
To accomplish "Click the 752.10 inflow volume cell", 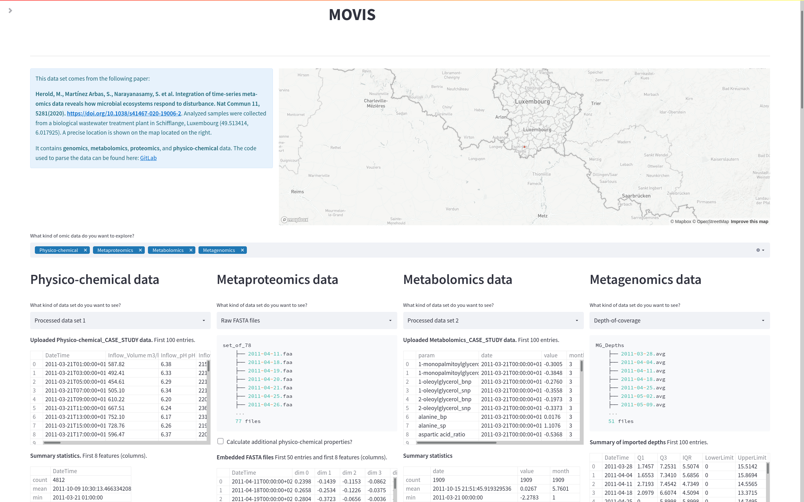I will [132, 417].
